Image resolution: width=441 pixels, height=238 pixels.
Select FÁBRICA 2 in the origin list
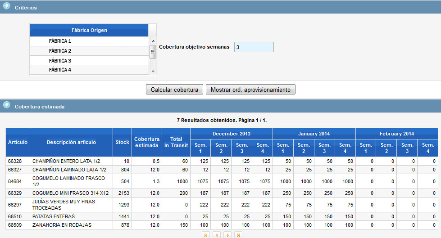(x=89, y=51)
